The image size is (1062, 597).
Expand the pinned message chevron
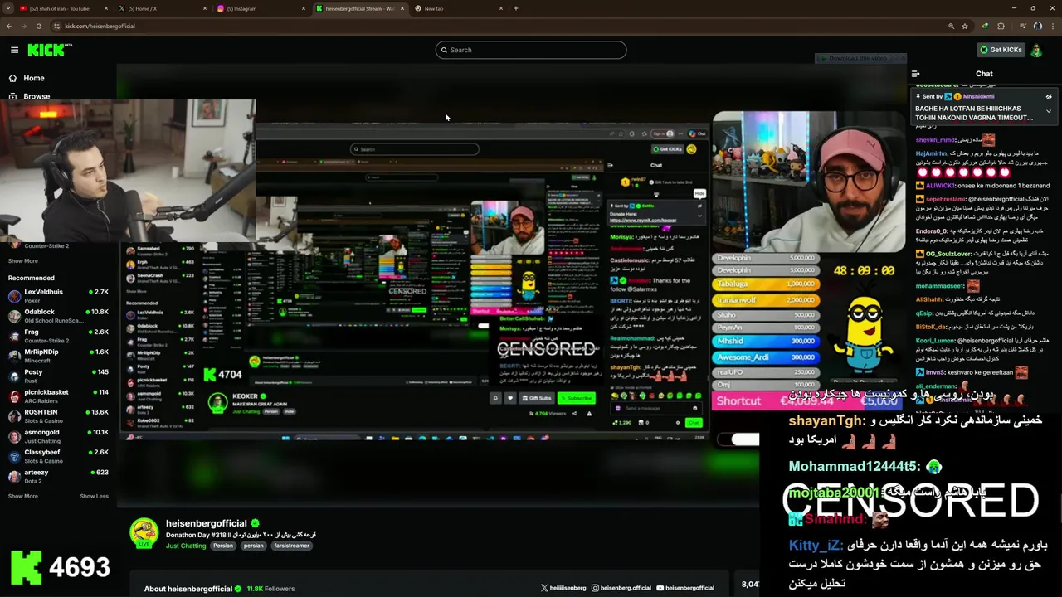(x=1049, y=110)
